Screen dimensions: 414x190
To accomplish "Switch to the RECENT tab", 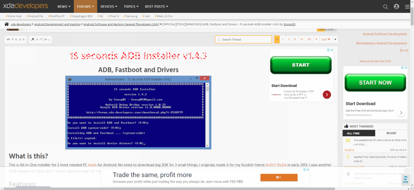I will click(x=391, y=133).
